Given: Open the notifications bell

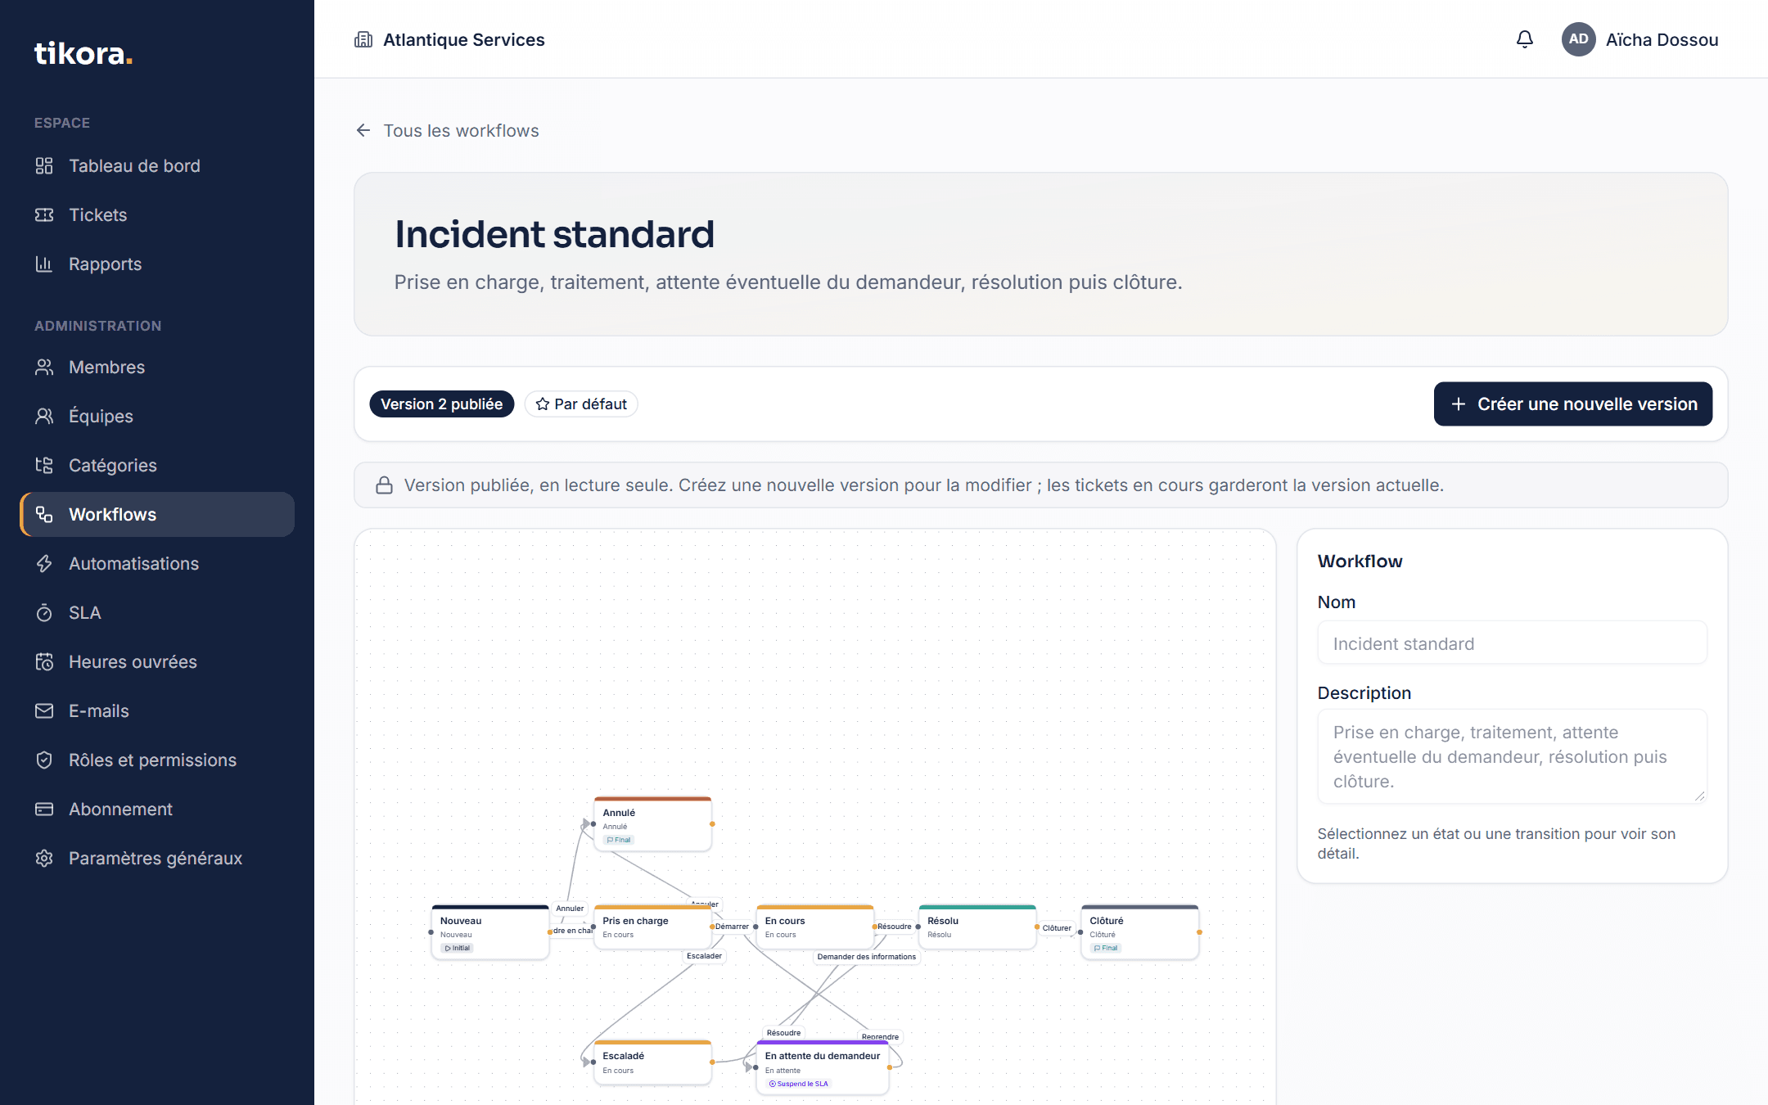Looking at the screenshot, I should [1524, 39].
